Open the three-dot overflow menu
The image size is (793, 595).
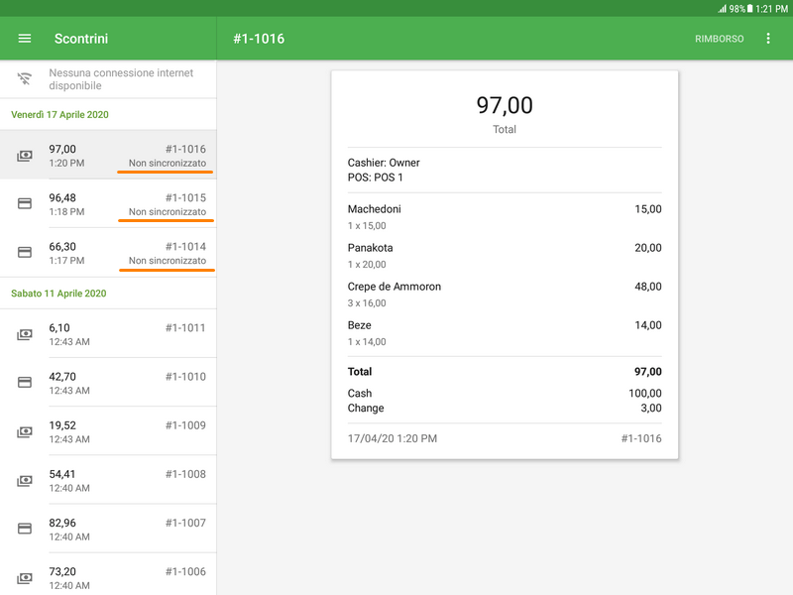[768, 39]
